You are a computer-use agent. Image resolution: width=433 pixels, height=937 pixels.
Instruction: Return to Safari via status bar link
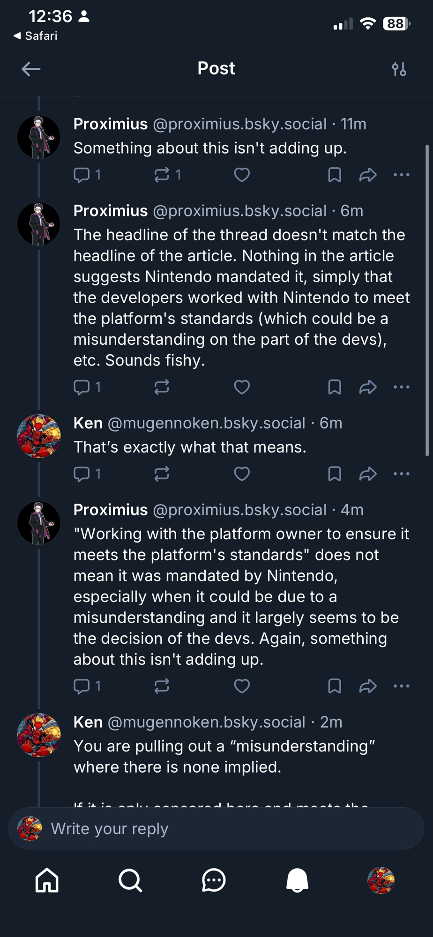(36, 36)
